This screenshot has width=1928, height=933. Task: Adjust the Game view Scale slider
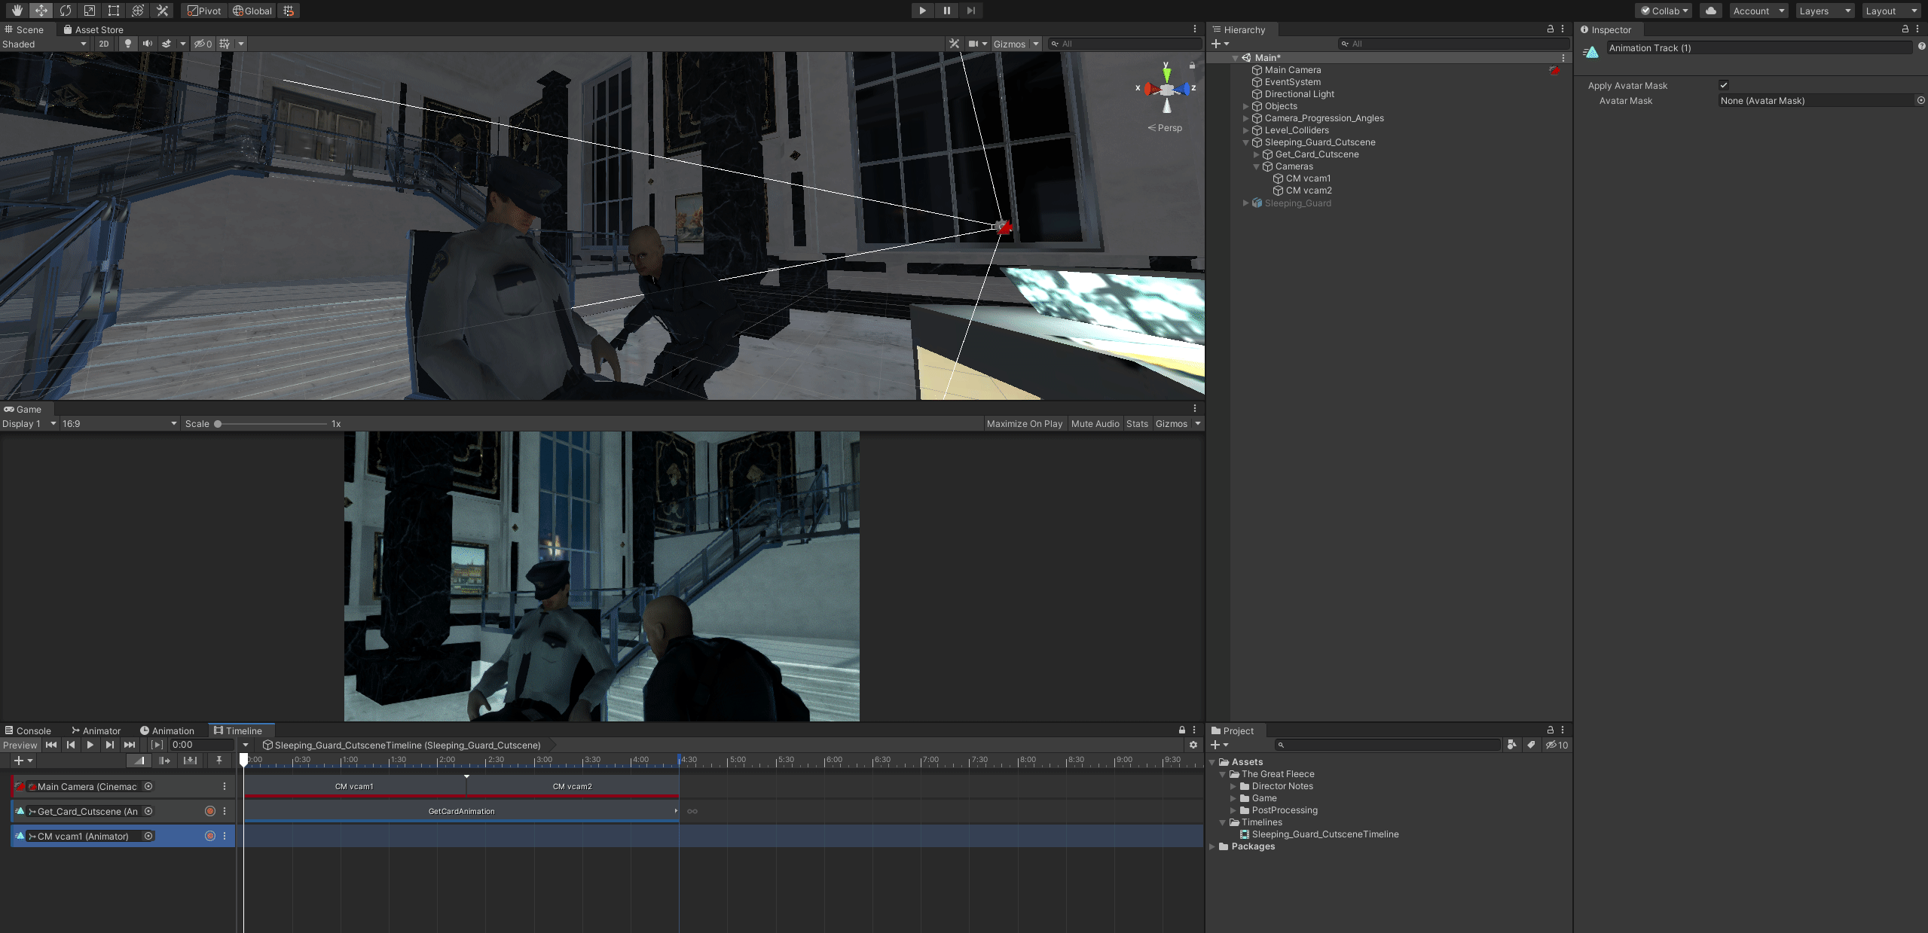coord(218,424)
